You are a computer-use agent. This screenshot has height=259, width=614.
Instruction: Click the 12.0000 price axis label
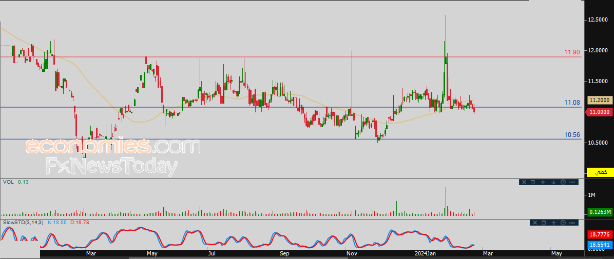(x=598, y=50)
